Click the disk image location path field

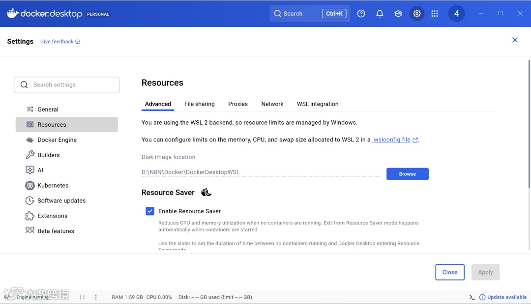tap(261, 172)
